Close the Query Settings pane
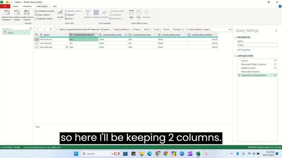Viewport: 282px width, 158px height. [x=276, y=30]
